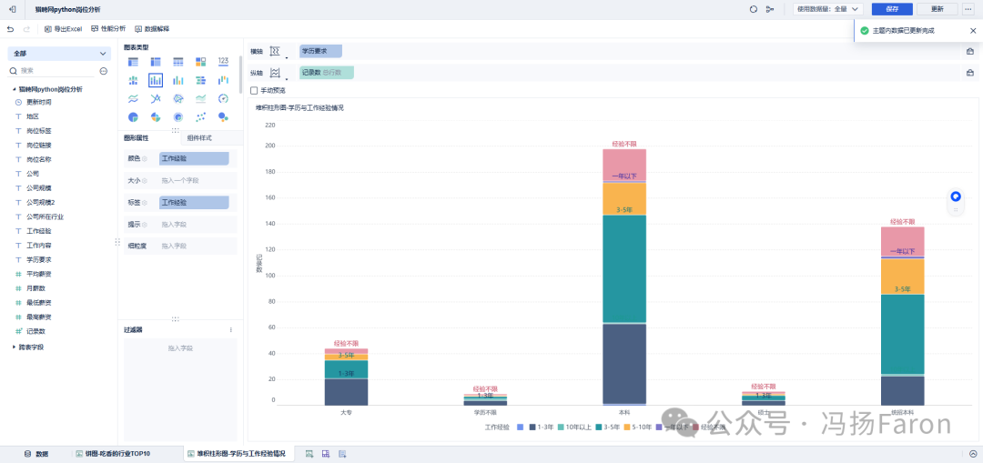
Task: Select the horizontal bar chart type icon
Action: [200, 80]
